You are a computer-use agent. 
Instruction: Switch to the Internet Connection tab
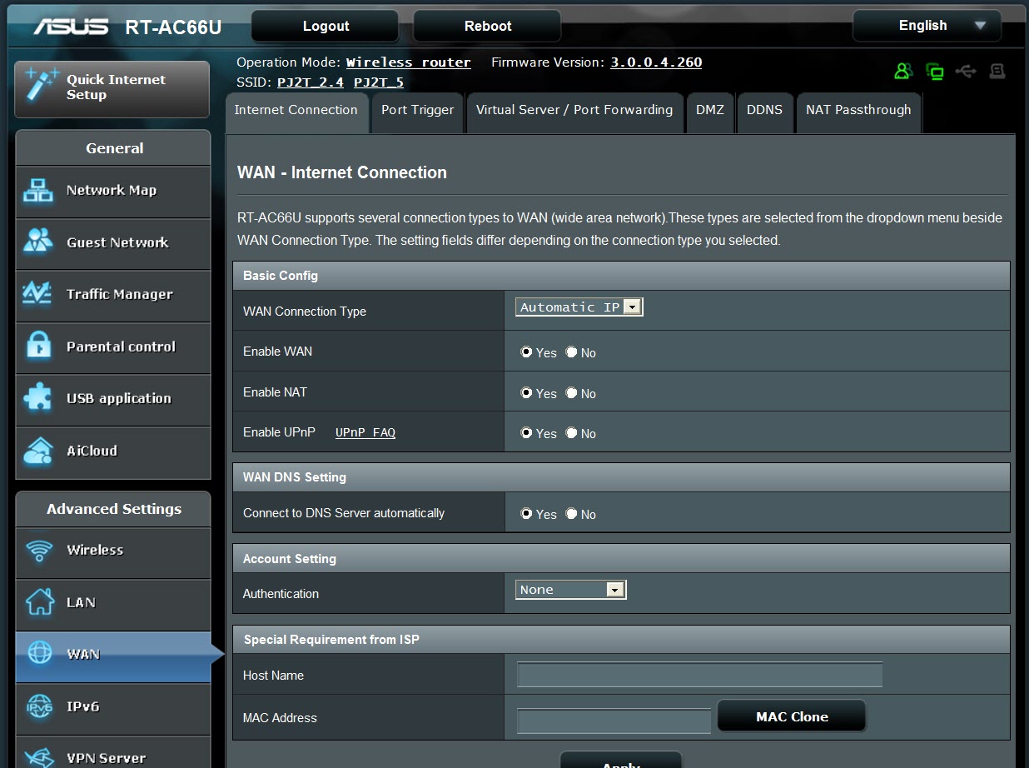[296, 112]
